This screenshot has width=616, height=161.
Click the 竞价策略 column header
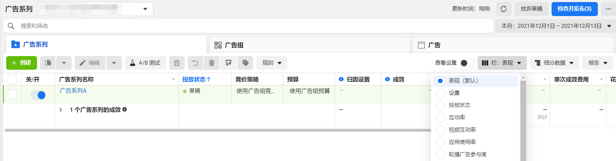tap(247, 79)
